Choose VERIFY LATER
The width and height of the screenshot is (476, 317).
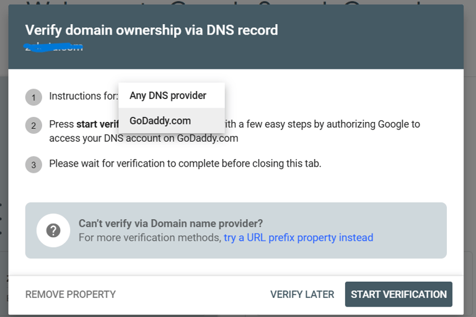click(x=302, y=294)
